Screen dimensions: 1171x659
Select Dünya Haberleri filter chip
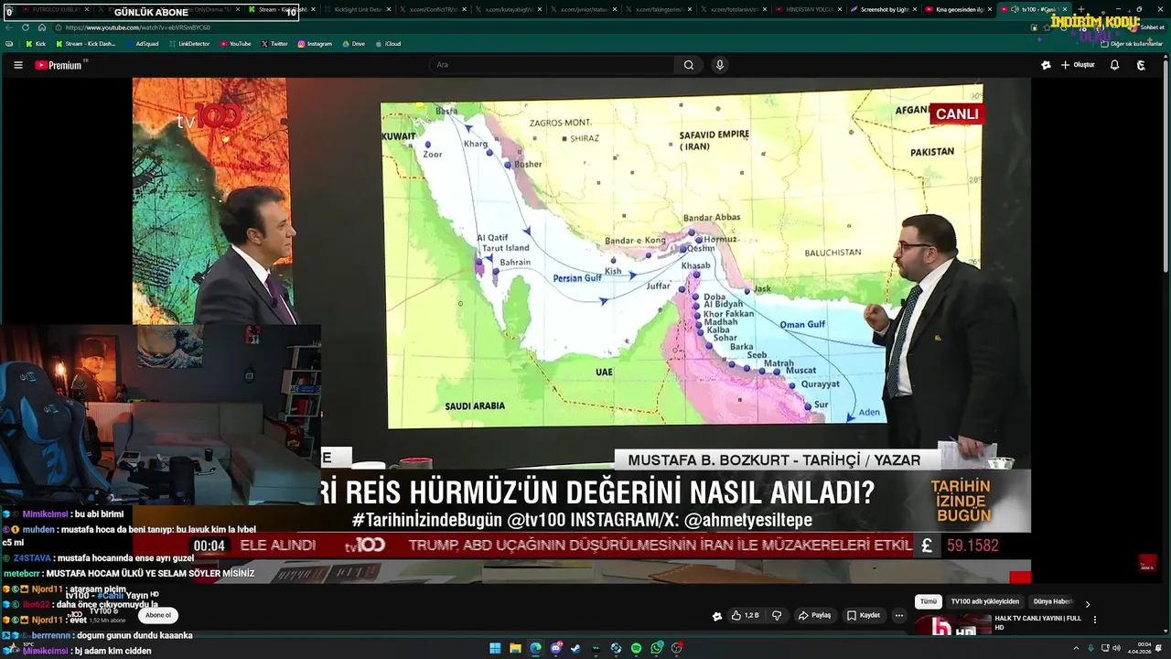1054,601
